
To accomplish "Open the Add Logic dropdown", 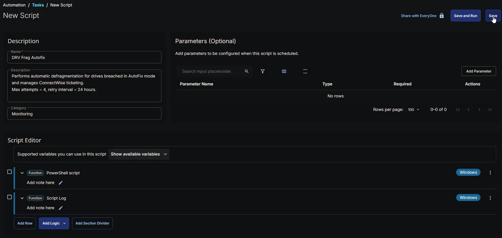I will [x=54, y=223].
